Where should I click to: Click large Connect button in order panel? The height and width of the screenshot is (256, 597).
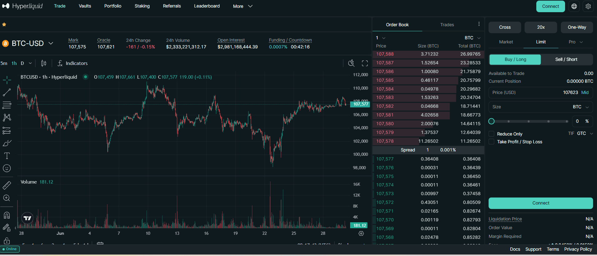pos(541,203)
